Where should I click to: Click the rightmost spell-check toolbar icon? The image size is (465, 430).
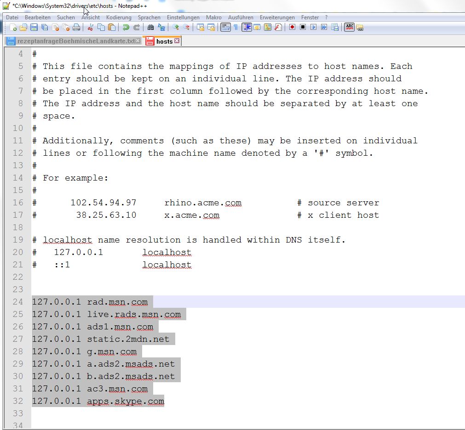[x=360, y=28]
